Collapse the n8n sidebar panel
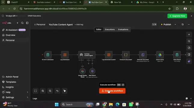The image size is (194, 108). pyautogui.click(x=27, y=23)
